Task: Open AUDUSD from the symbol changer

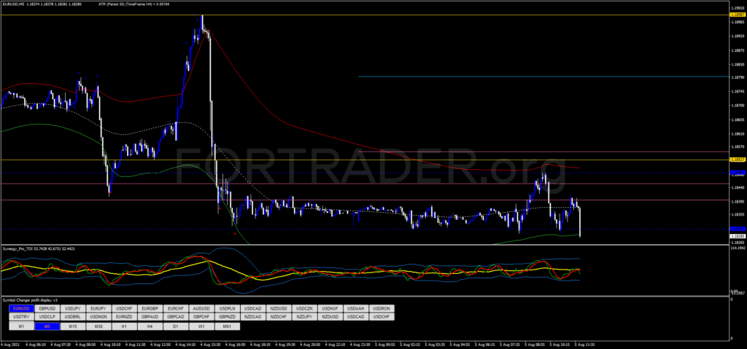Action: point(201,308)
